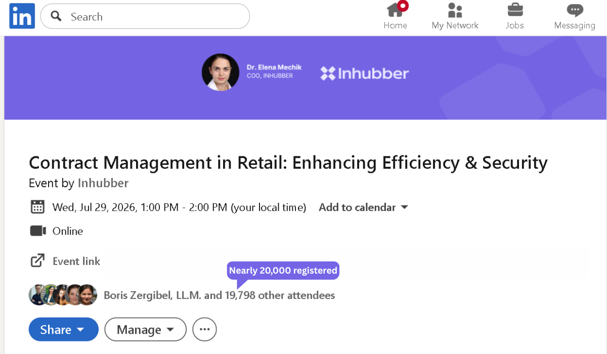Open the Boris Zergibel and other attendees list
607x354 pixels.
coord(220,295)
